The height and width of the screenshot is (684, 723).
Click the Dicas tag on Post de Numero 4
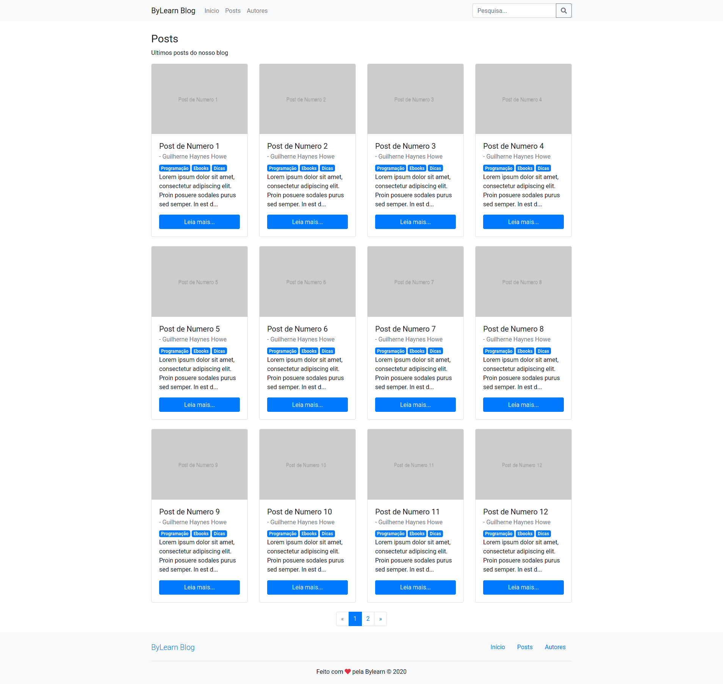coord(543,168)
